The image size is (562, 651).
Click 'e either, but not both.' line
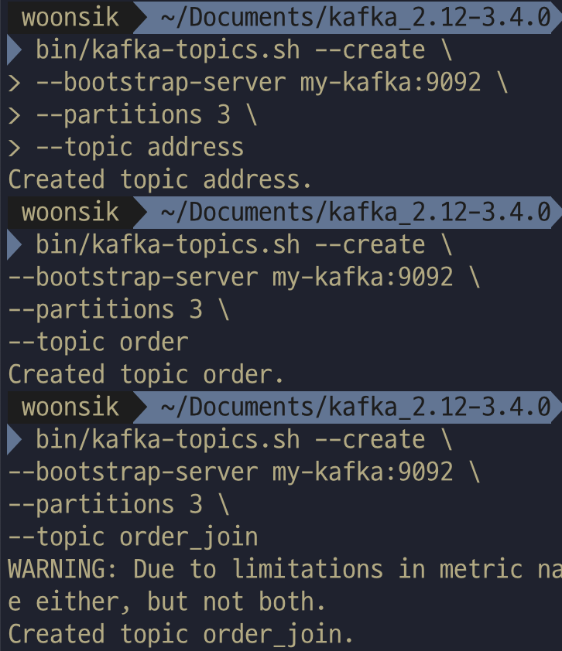tap(166, 602)
